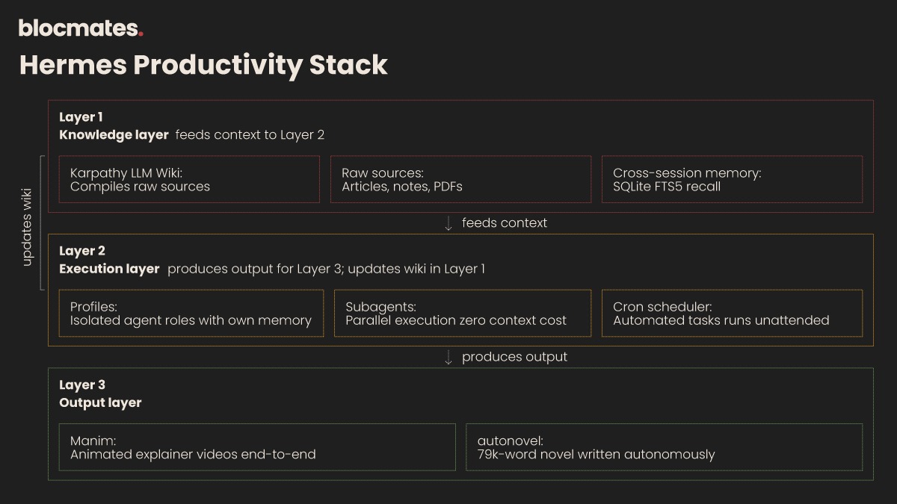The width and height of the screenshot is (897, 504).
Task: Select the Raw sources box
Action: [460, 179]
